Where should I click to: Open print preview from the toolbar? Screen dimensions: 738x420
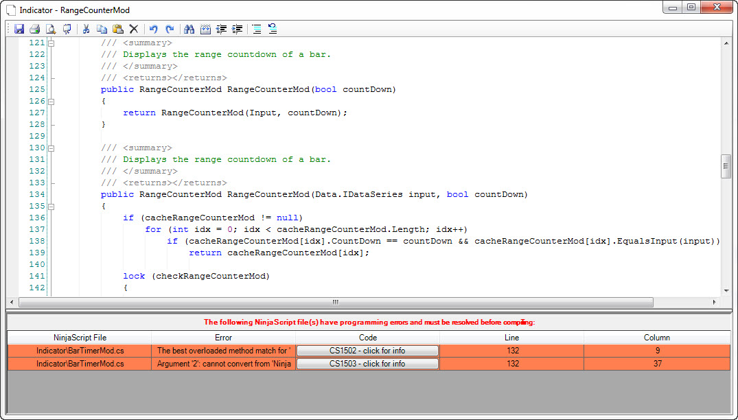(x=50, y=29)
